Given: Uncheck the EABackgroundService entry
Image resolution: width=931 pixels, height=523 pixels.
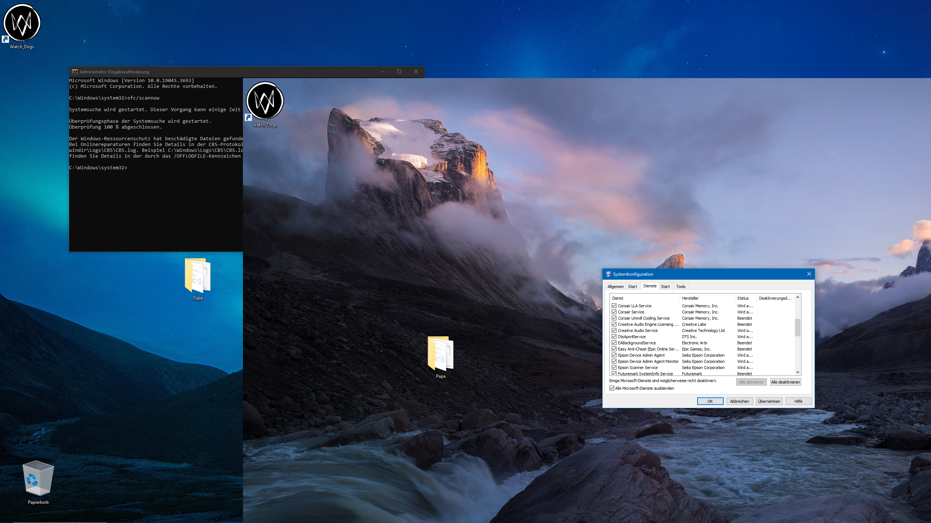Looking at the screenshot, I should 614,343.
